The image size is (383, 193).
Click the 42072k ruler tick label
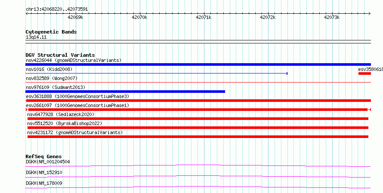pyautogui.click(x=268, y=17)
